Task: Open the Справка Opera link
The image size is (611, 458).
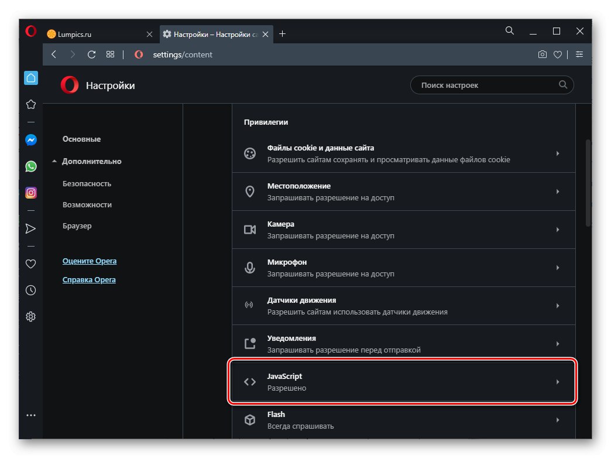Action: [x=89, y=280]
